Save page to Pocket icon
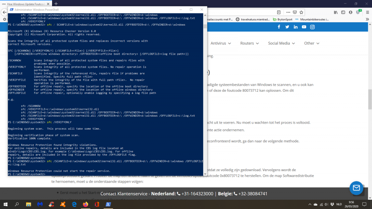This screenshot has width=372, height=209. [x=295, y=12]
